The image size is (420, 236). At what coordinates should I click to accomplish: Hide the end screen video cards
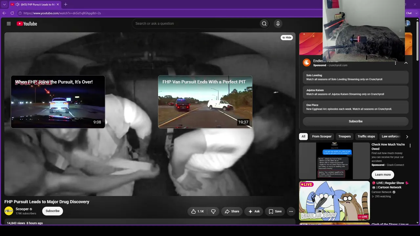point(287,37)
